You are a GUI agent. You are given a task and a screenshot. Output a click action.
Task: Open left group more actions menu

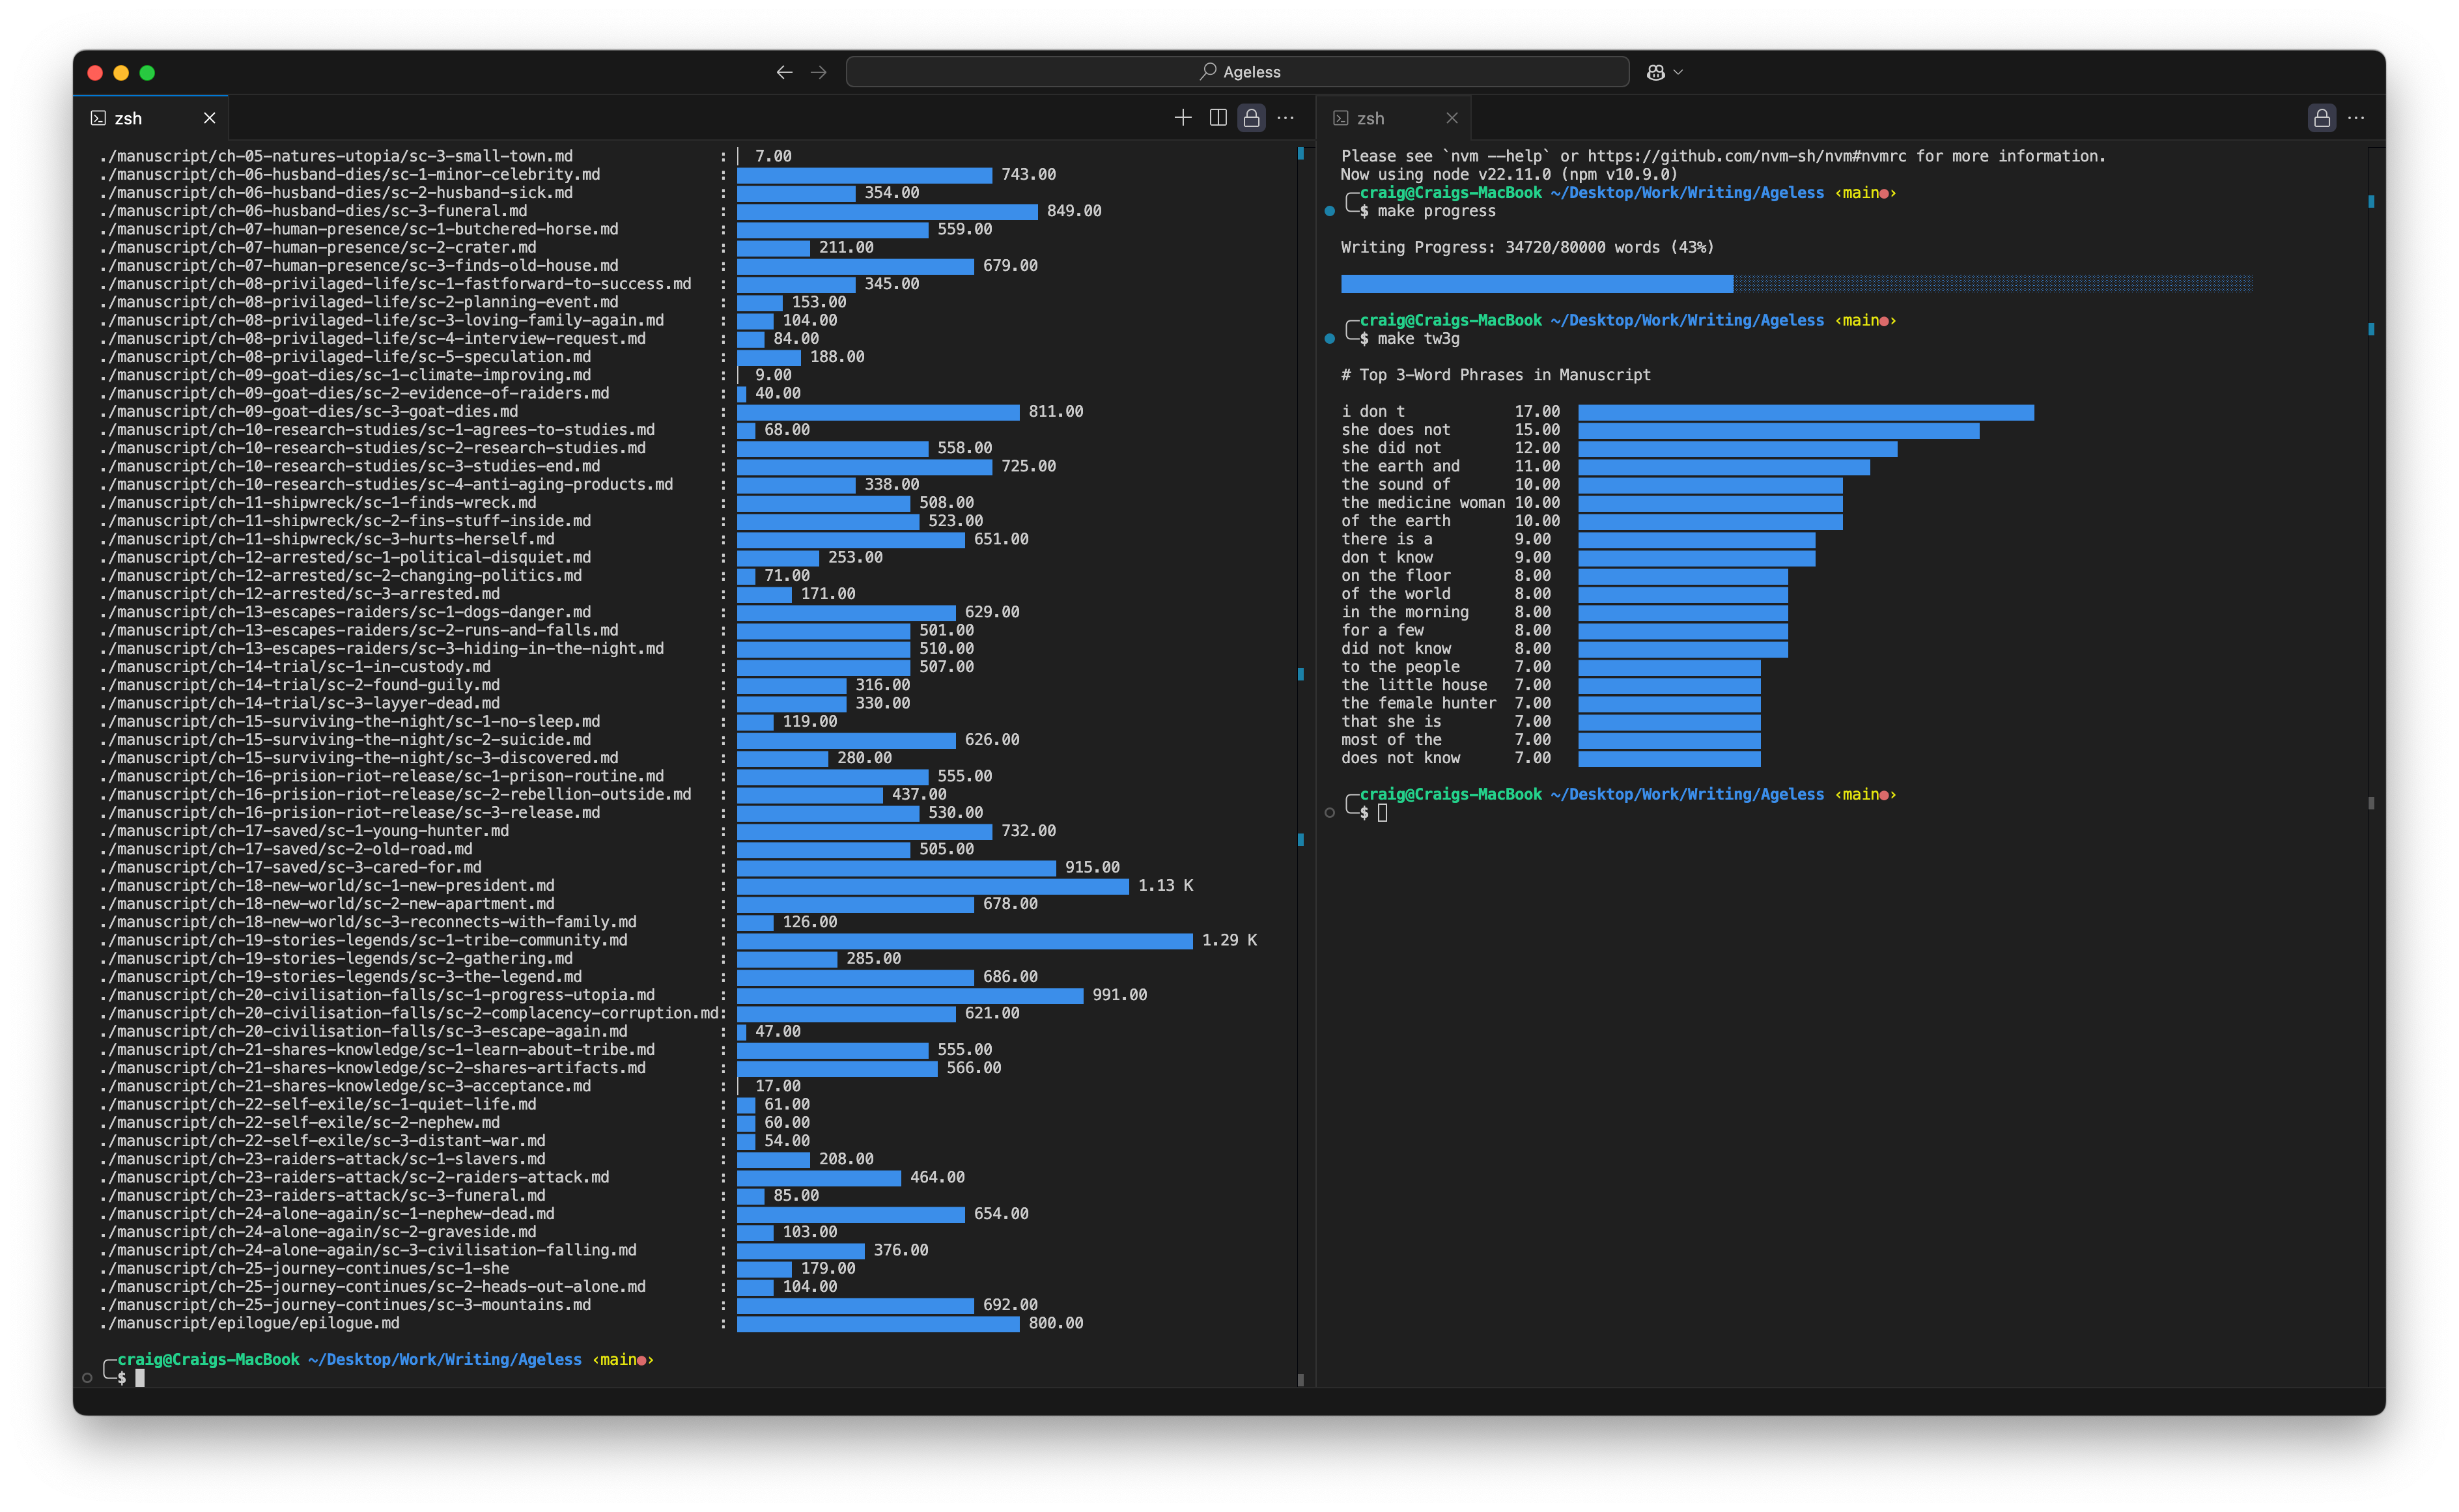(x=1286, y=118)
